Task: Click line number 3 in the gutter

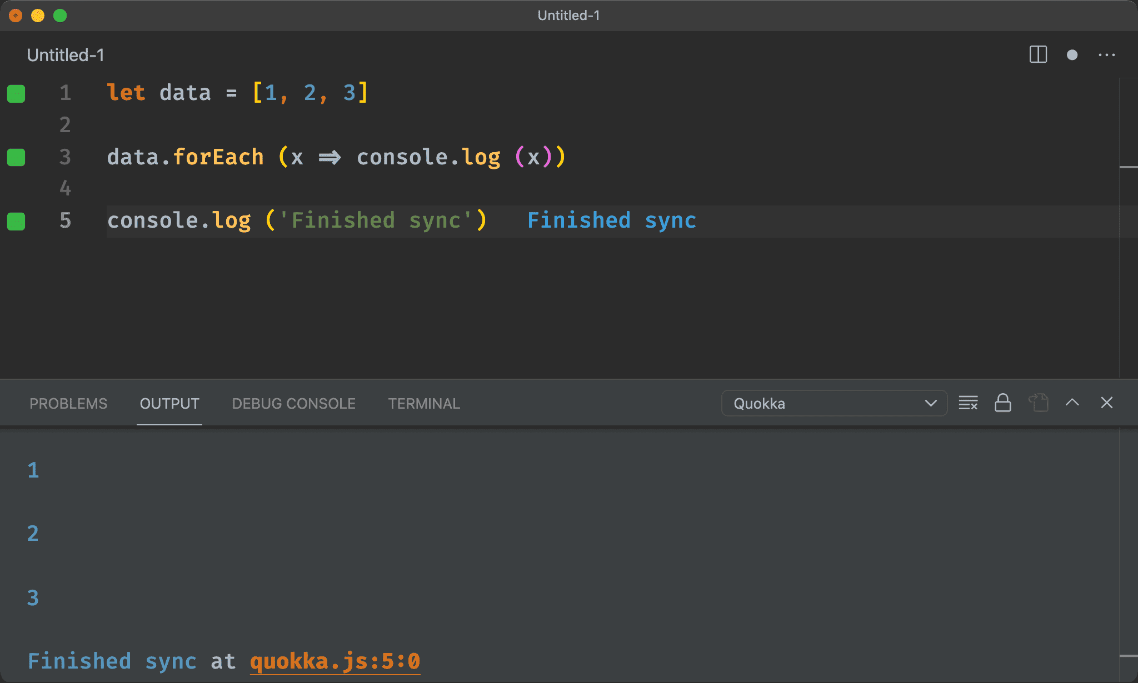Action: point(65,157)
